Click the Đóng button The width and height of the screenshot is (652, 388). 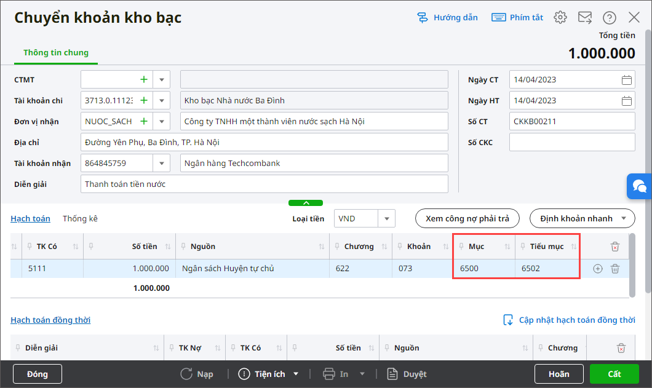(38, 374)
